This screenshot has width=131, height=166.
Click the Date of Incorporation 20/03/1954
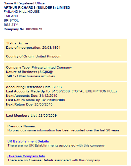33,48
